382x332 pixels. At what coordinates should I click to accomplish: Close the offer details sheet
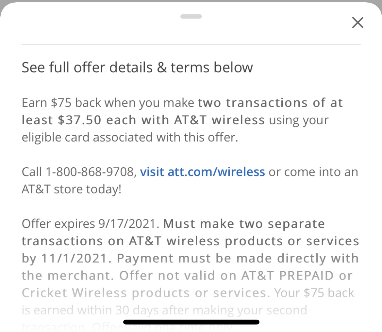tap(357, 23)
